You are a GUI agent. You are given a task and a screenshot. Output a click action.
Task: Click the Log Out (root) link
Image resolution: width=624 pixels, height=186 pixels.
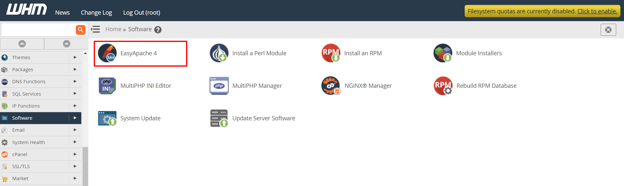coord(141,12)
